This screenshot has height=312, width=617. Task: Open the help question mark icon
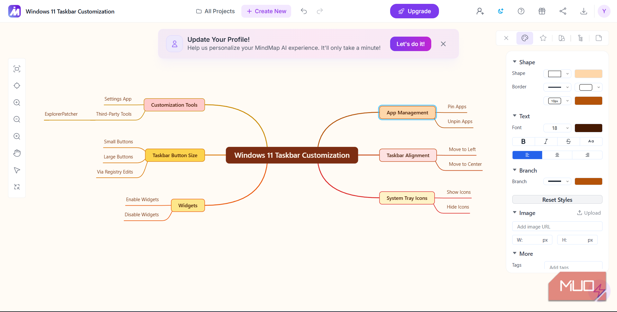(x=521, y=11)
